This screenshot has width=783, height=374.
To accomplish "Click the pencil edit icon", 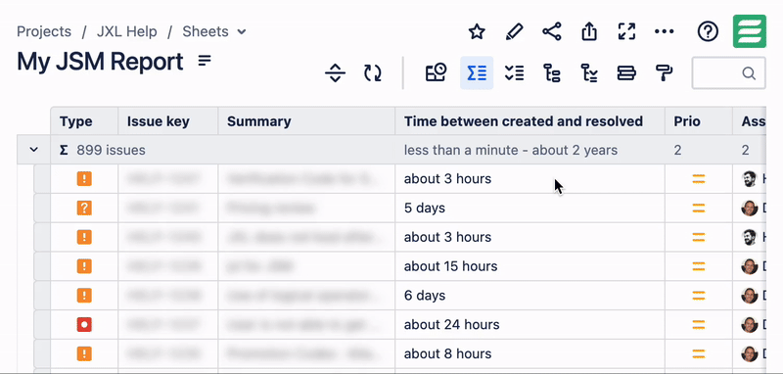I will pyautogui.click(x=515, y=32).
